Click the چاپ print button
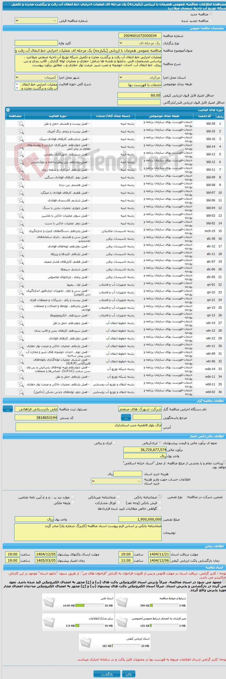Viewport: 226px width, 679px height. click(x=129, y=674)
